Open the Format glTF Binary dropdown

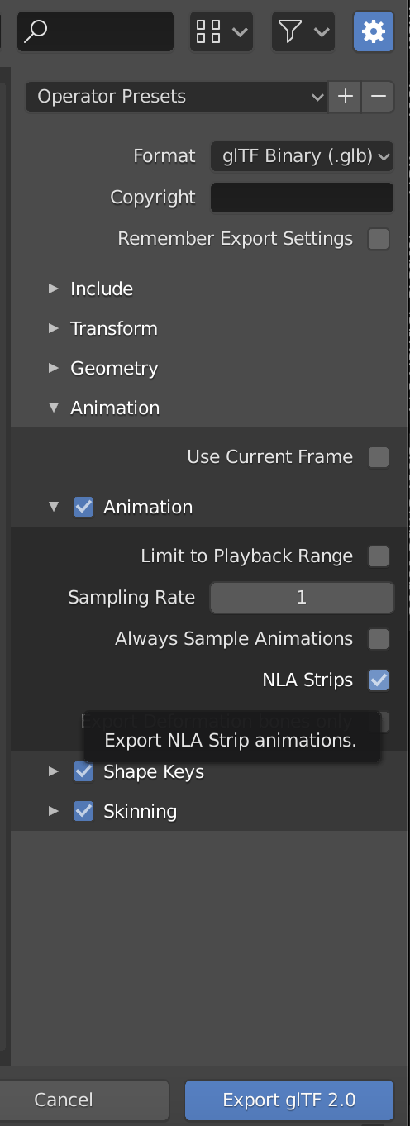(302, 156)
